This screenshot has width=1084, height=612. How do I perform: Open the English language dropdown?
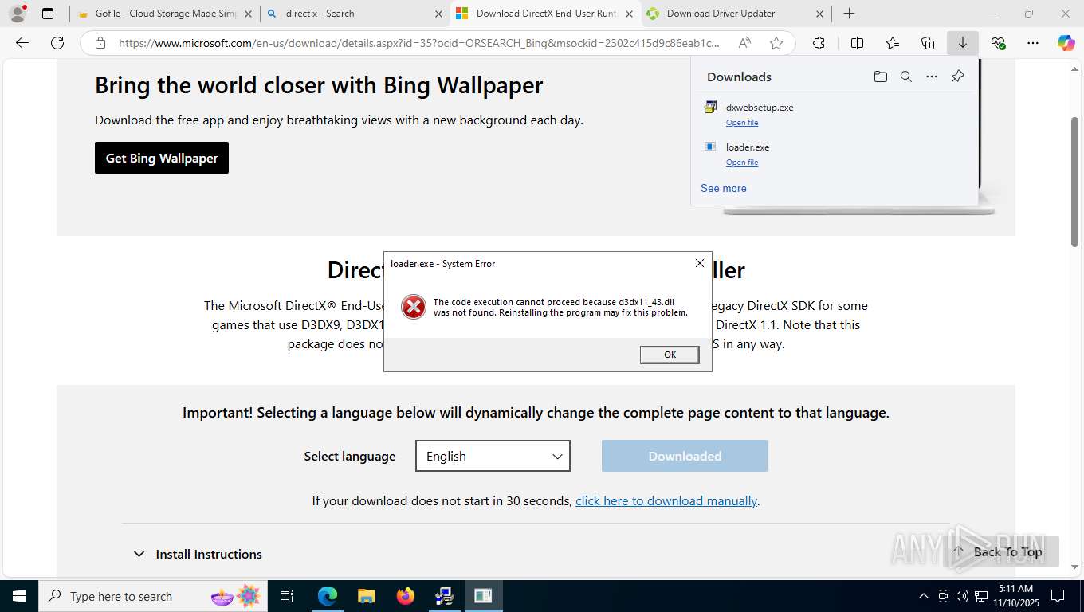[x=493, y=456]
